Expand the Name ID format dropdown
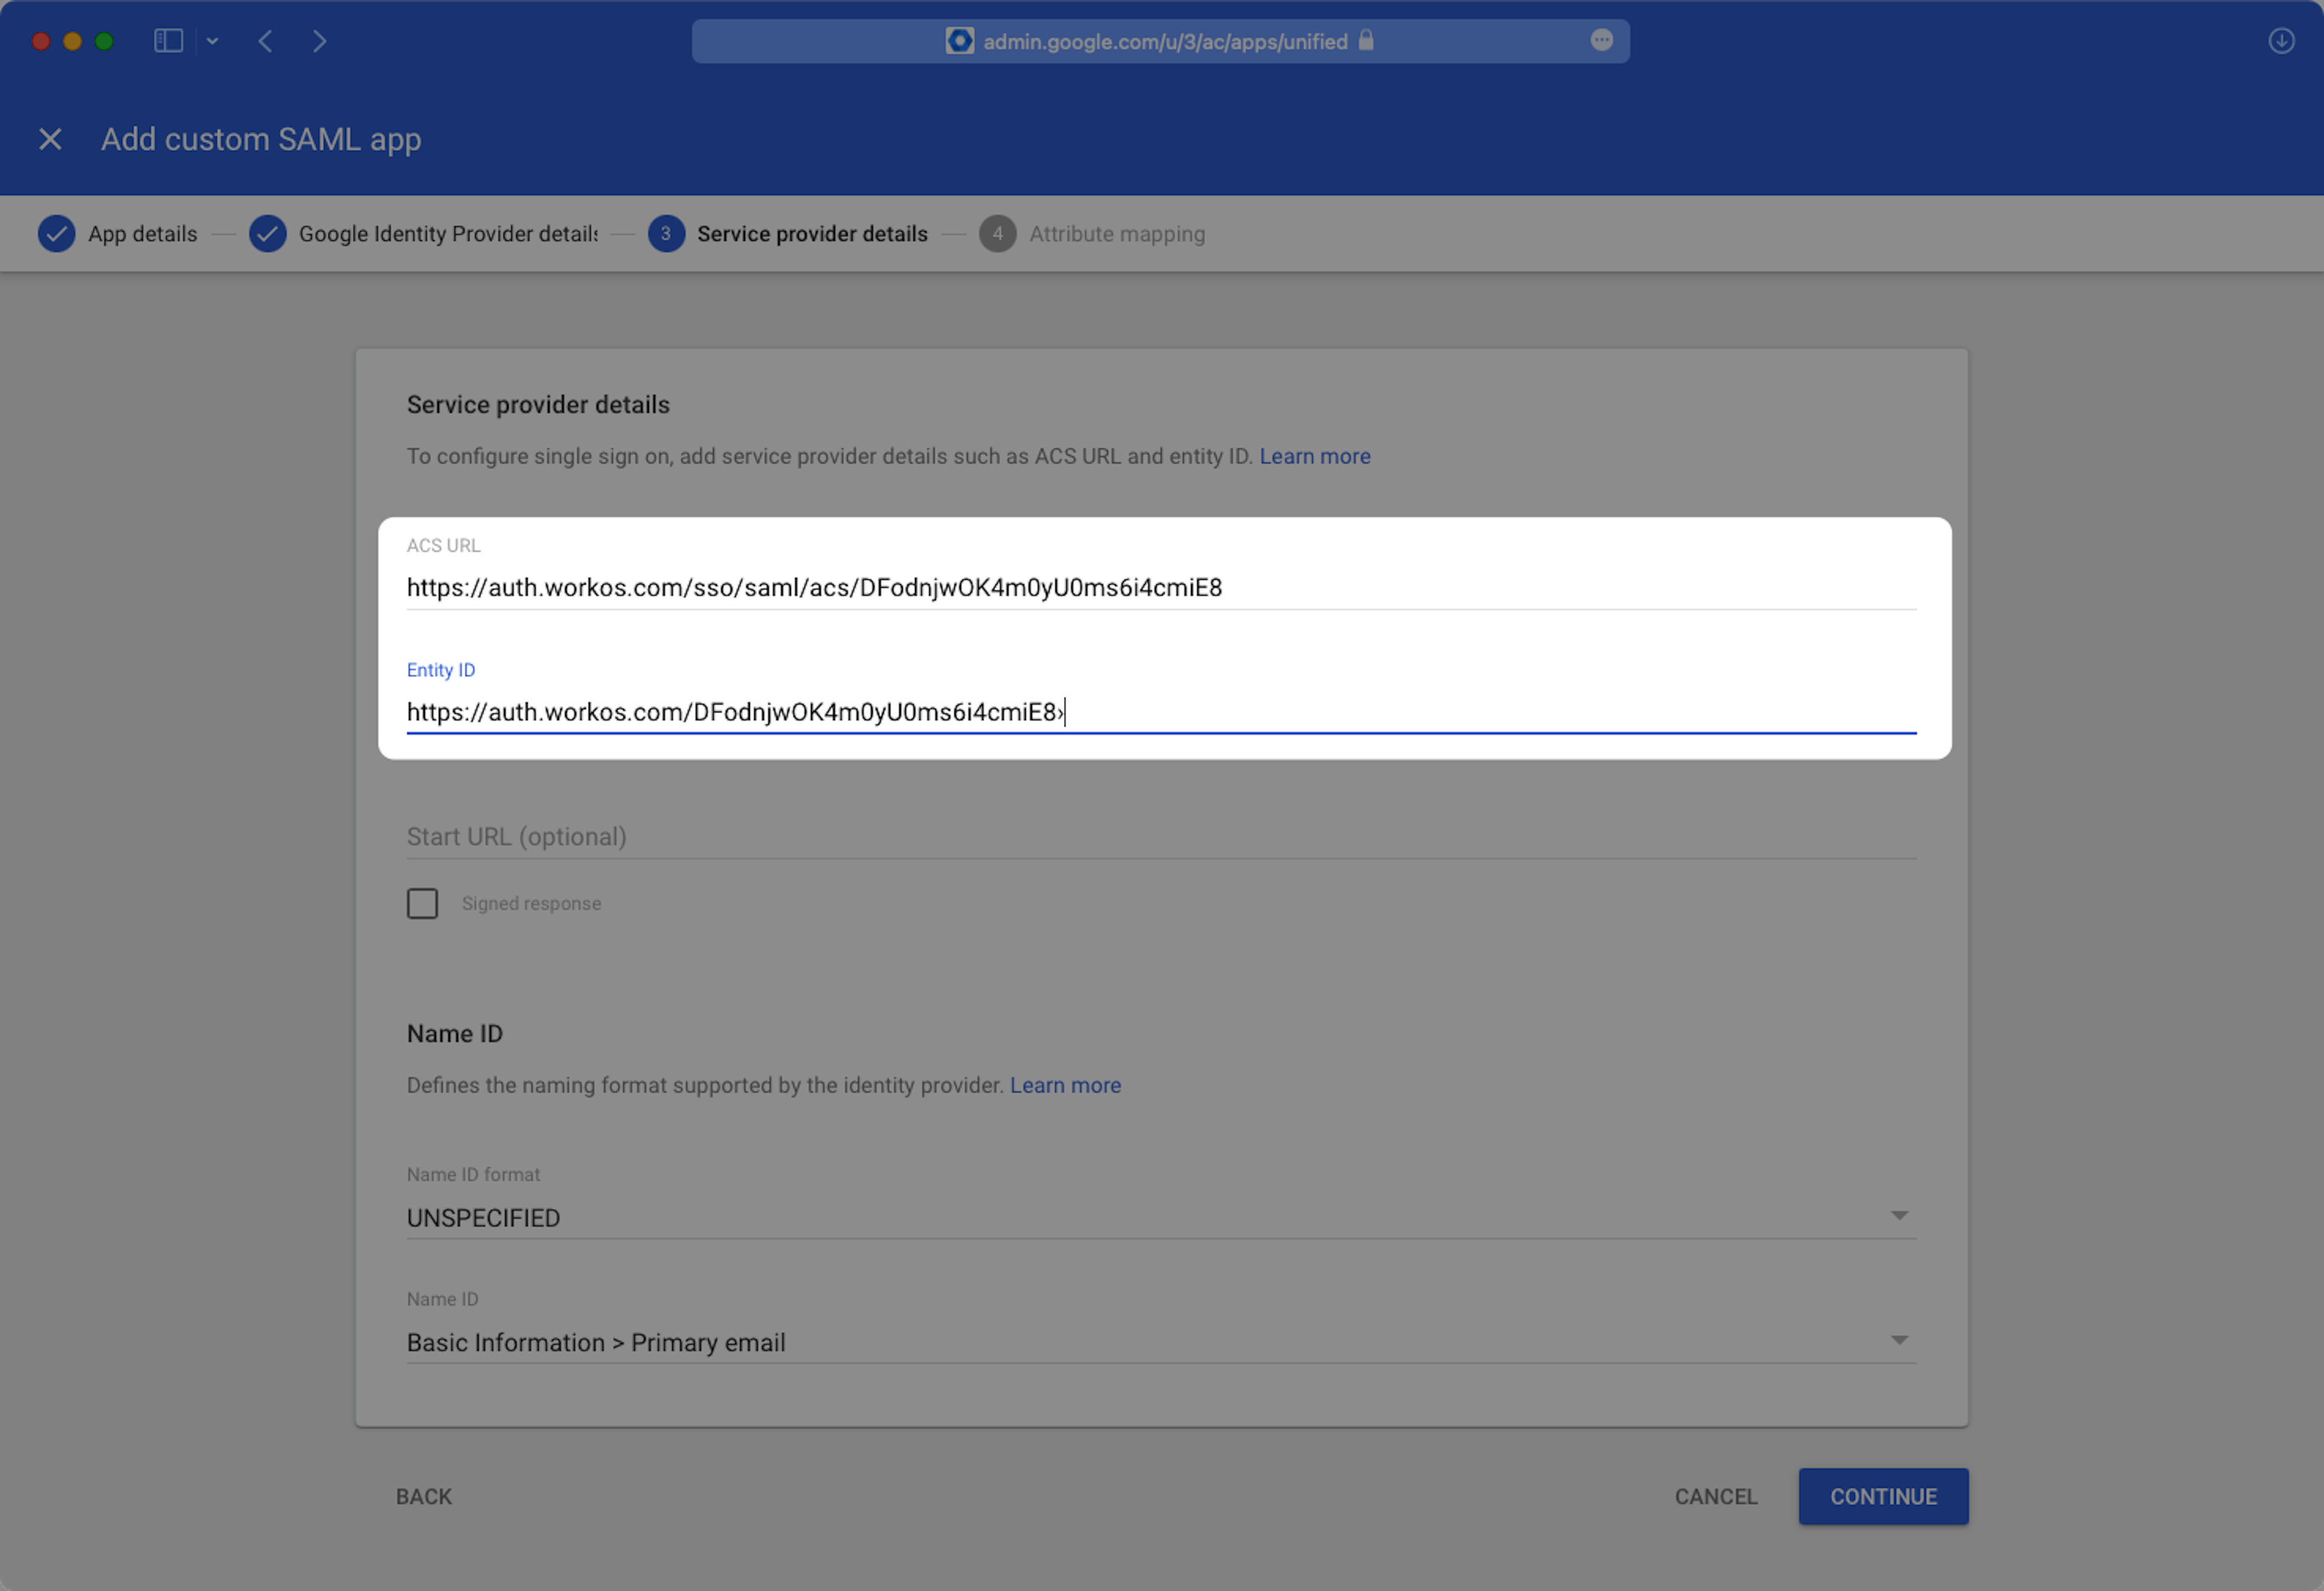Image resolution: width=2324 pixels, height=1591 pixels. click(x=1160, y=1217)
